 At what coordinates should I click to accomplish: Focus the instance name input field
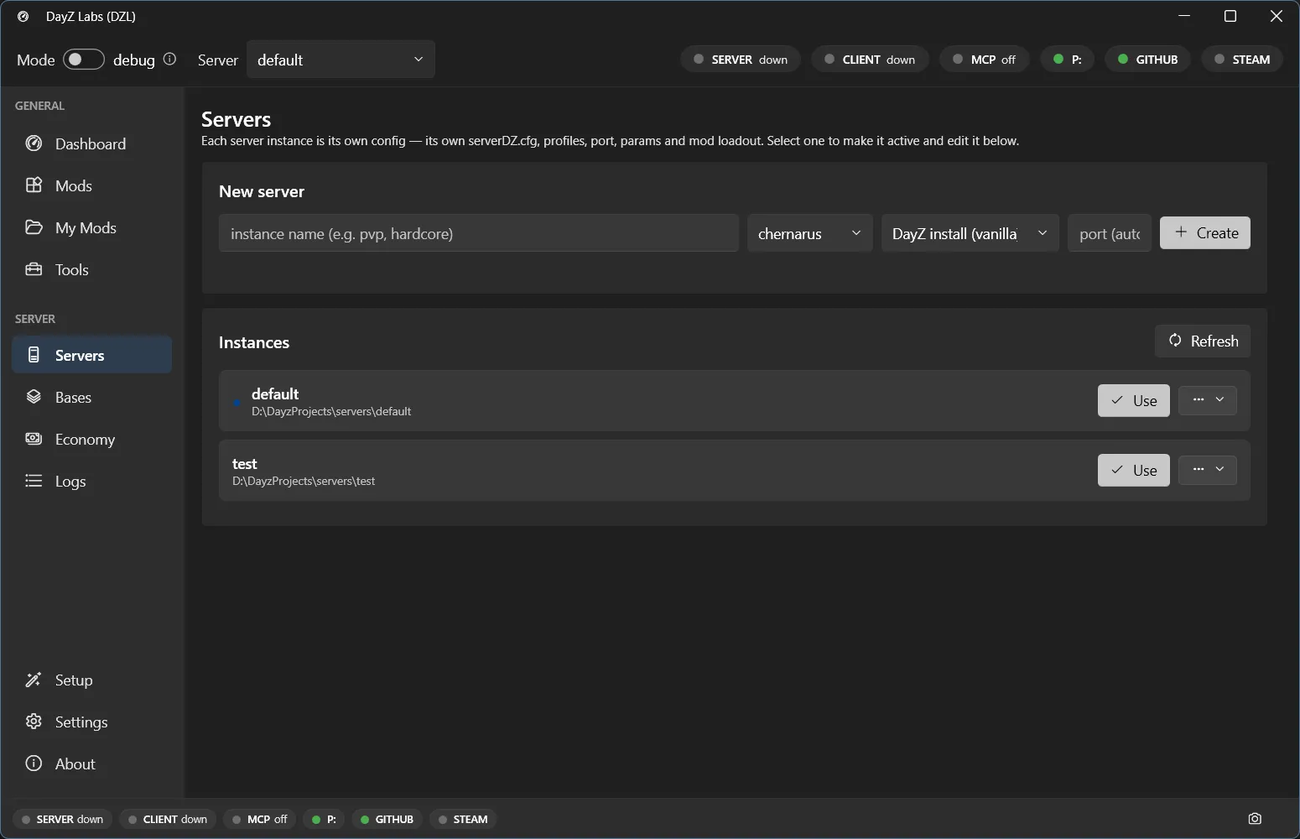pyautogui.click(x=479, y=233)
